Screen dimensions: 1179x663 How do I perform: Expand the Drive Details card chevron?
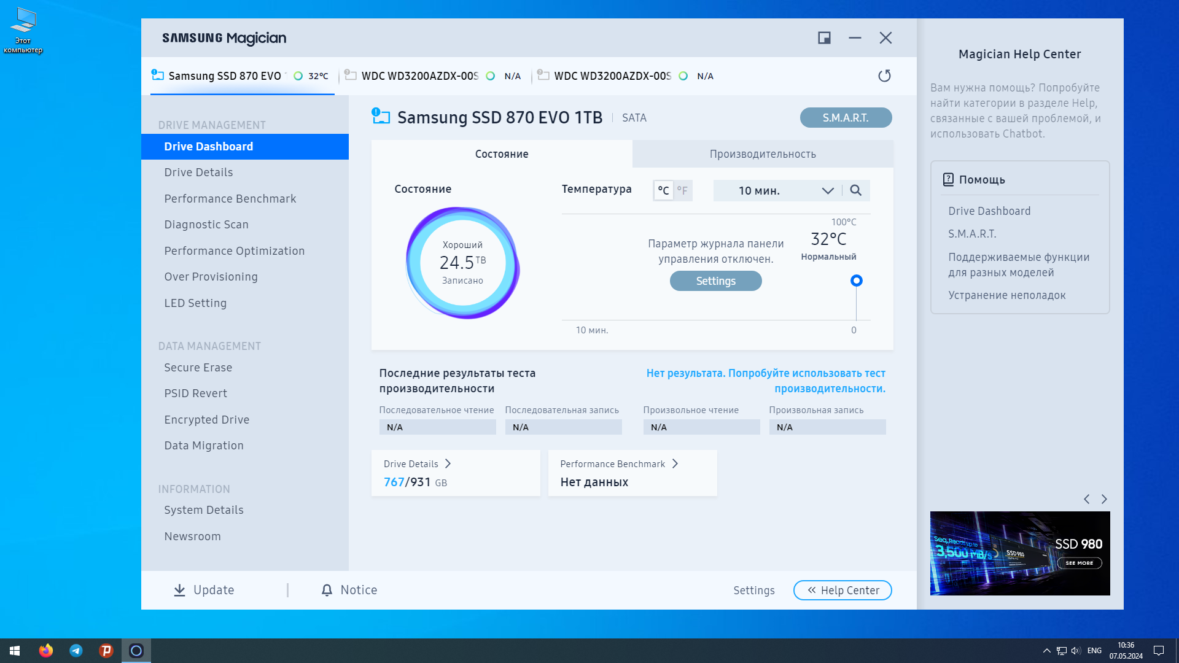click(448, 463)
